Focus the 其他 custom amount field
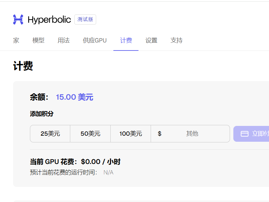The width and height of the screenshot is (269, 202). [192, 134]
